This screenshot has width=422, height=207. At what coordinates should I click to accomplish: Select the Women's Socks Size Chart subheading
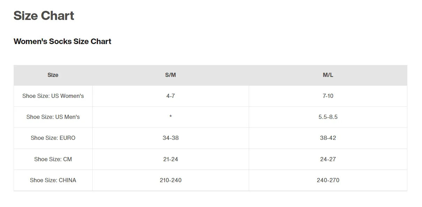62,41
